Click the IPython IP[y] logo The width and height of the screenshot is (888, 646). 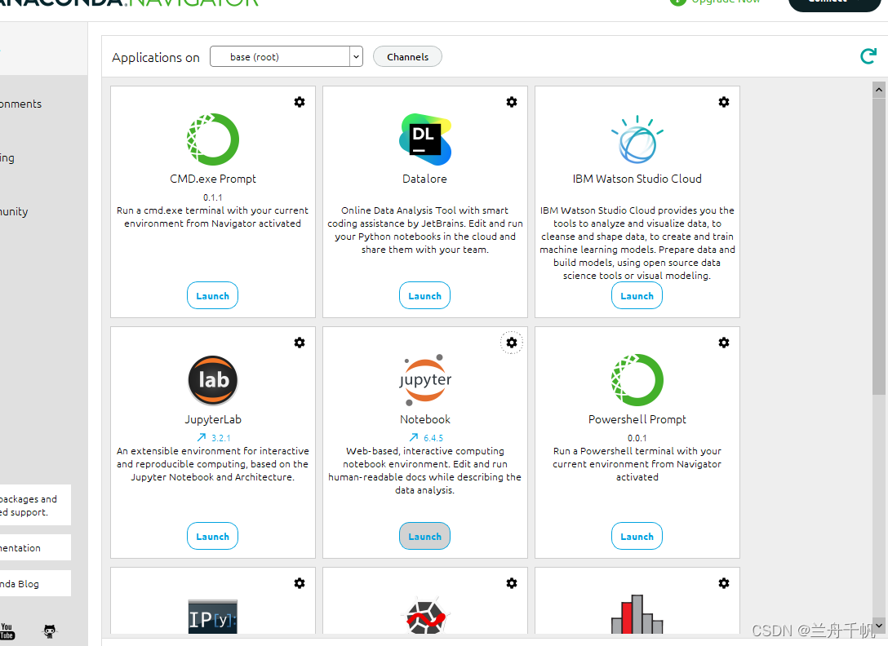213,617
